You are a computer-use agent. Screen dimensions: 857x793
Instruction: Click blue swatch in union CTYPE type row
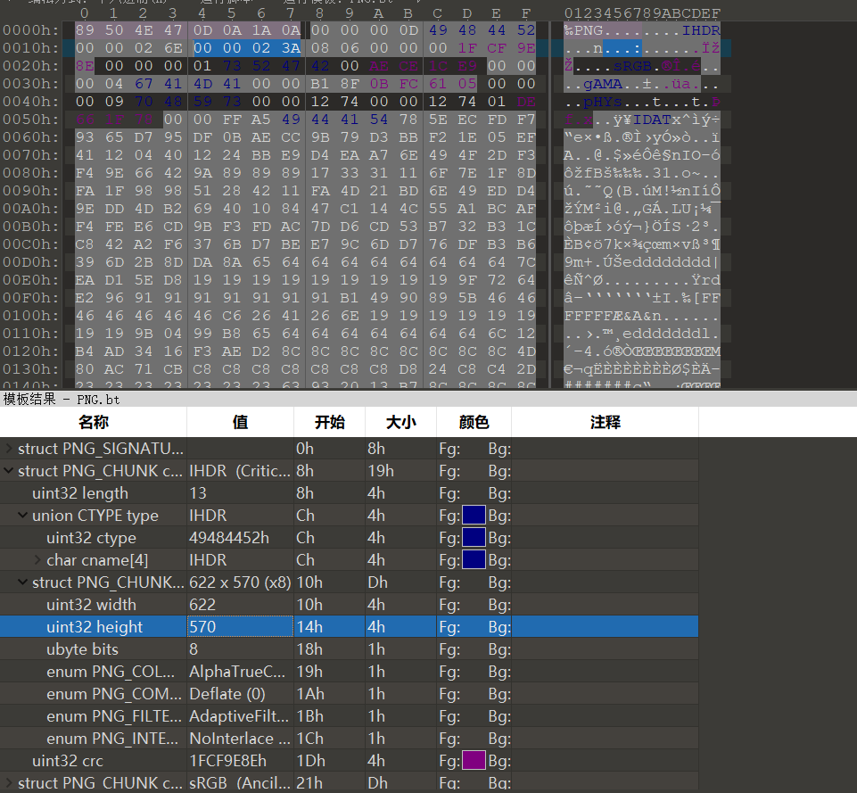click(x=474, y=516)
